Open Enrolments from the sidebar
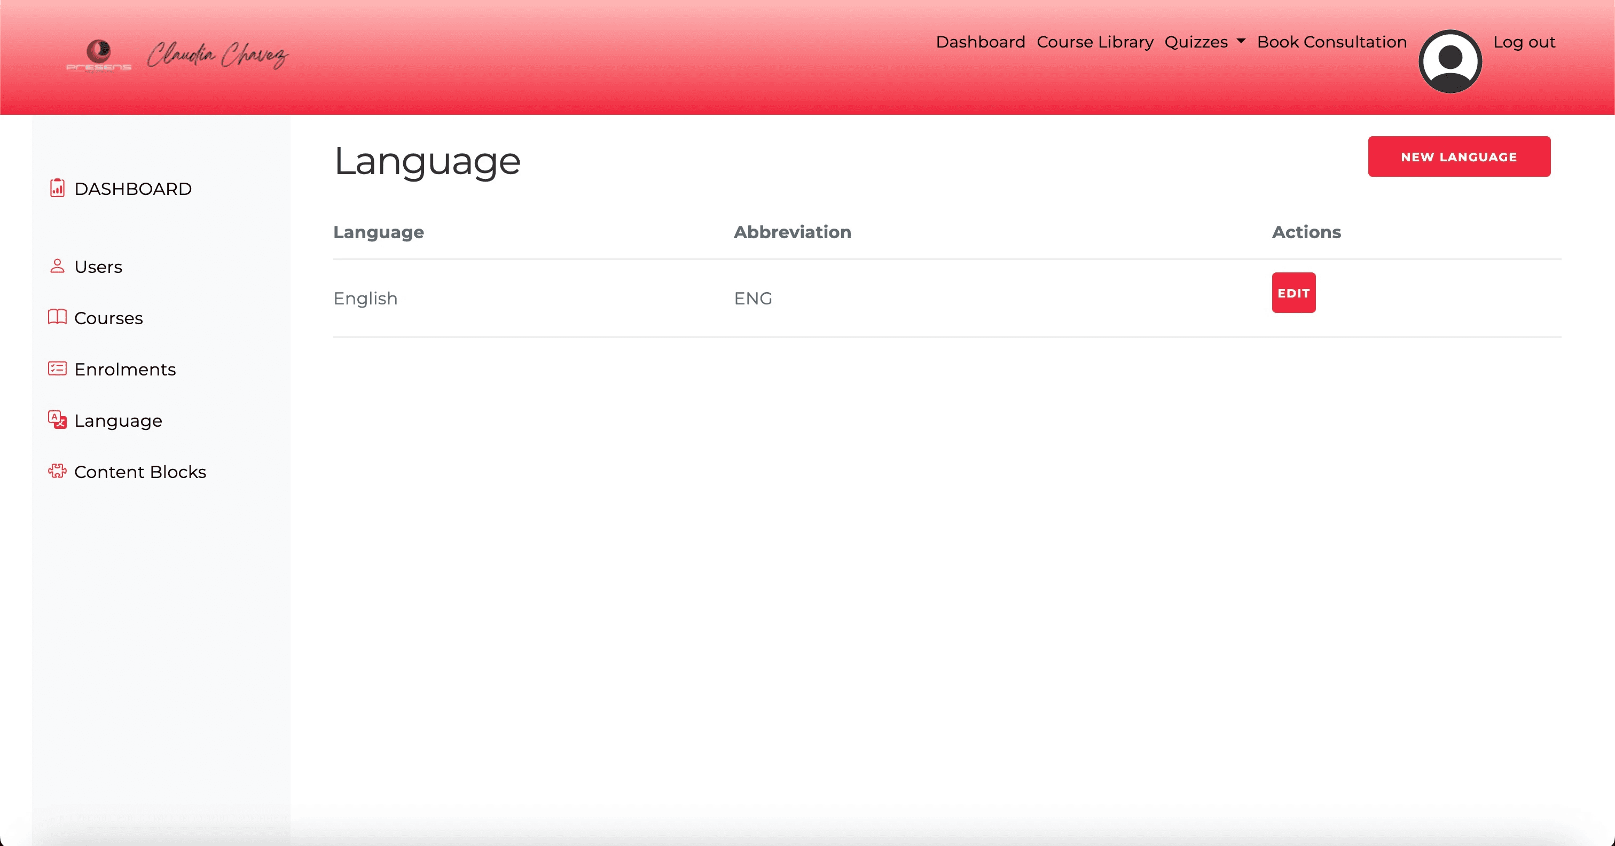 (x=125, y=370)
